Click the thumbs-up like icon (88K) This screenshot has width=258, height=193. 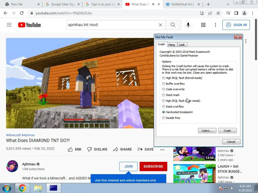point(70,149)
